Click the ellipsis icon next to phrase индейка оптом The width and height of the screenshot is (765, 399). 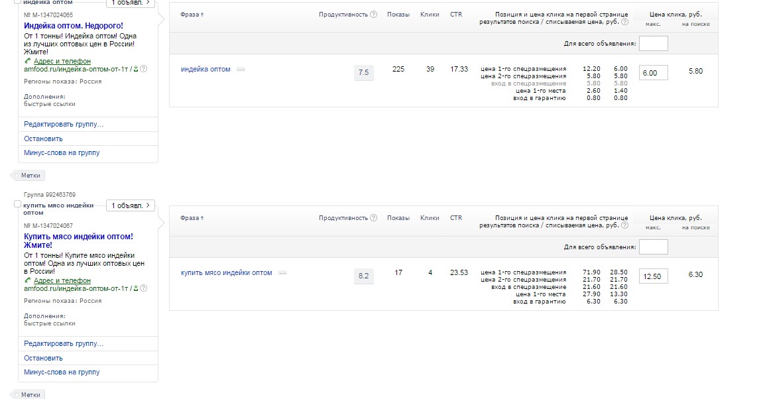point(241,70)
